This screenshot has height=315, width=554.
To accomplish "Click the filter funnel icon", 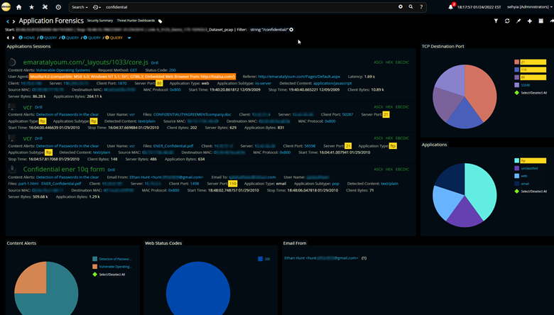I will coord(496,21).
